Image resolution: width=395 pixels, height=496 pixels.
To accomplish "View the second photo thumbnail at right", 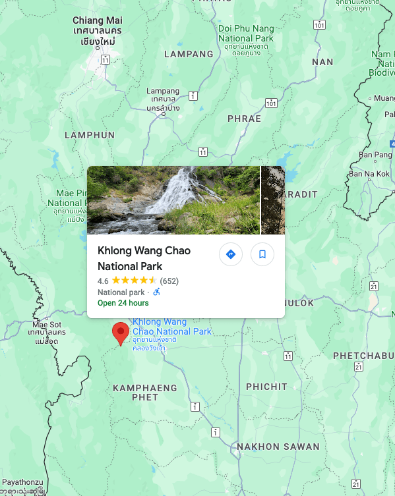I will click(273, 200).
